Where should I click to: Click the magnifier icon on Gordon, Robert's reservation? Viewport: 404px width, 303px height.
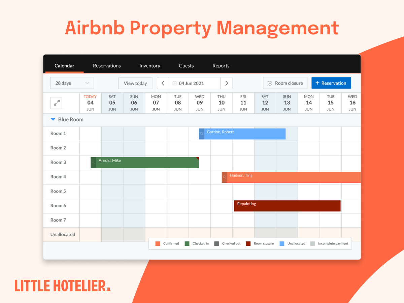pyautogui.click(x=202, y=133)
